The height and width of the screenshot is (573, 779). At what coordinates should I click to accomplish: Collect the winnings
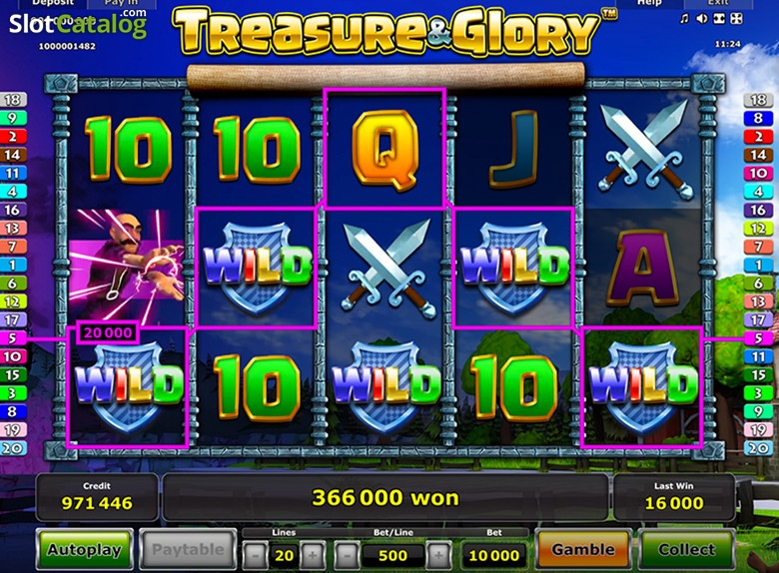[x=686, y=550]
